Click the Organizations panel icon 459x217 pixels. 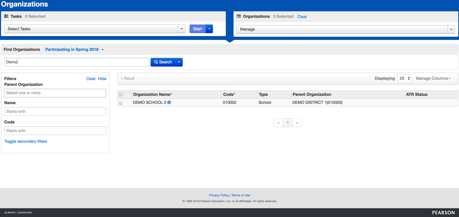(x=239, y=16)
